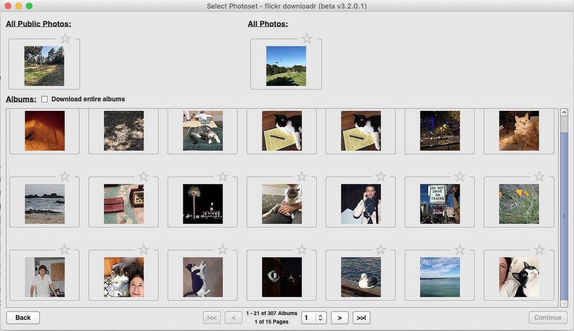Star the All Public Photos photoset
574x331 pixels.
click(x=64, y=39)
